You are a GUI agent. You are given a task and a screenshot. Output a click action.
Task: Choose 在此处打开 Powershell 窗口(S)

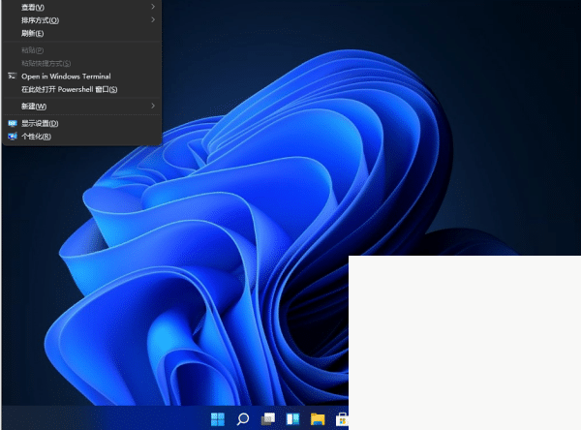click(x=69, y=89)
